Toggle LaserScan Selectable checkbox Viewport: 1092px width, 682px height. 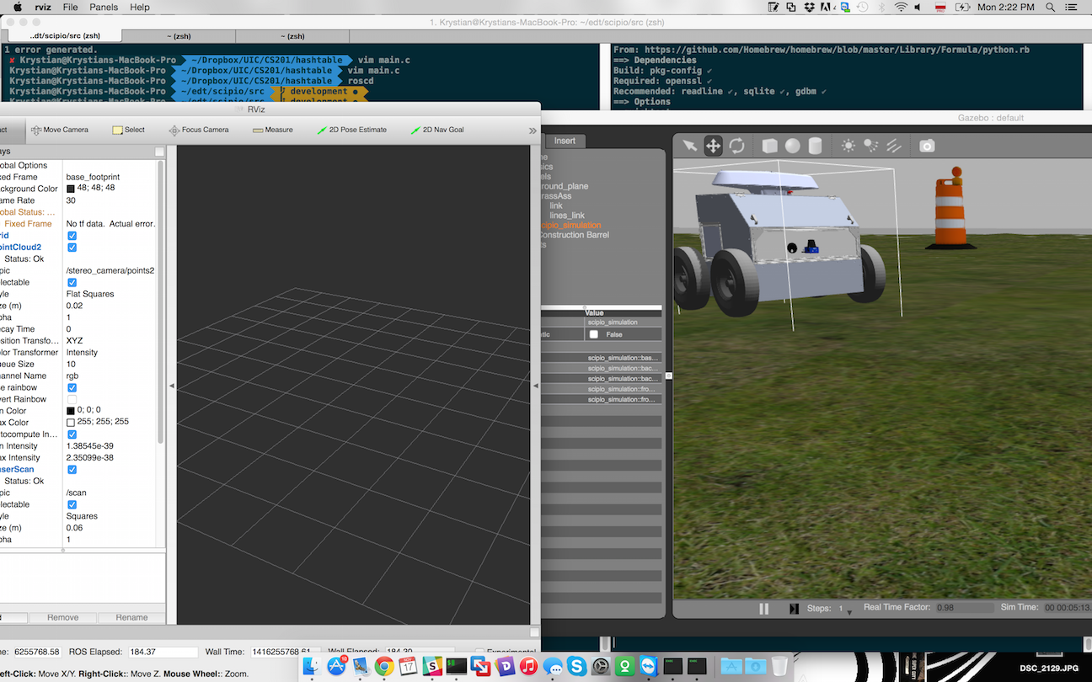[72, 504]
